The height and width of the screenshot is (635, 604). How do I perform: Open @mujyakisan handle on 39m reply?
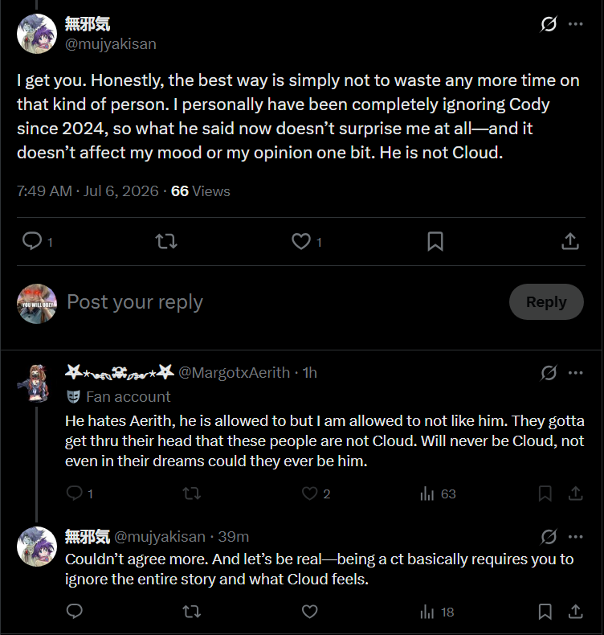160,537
